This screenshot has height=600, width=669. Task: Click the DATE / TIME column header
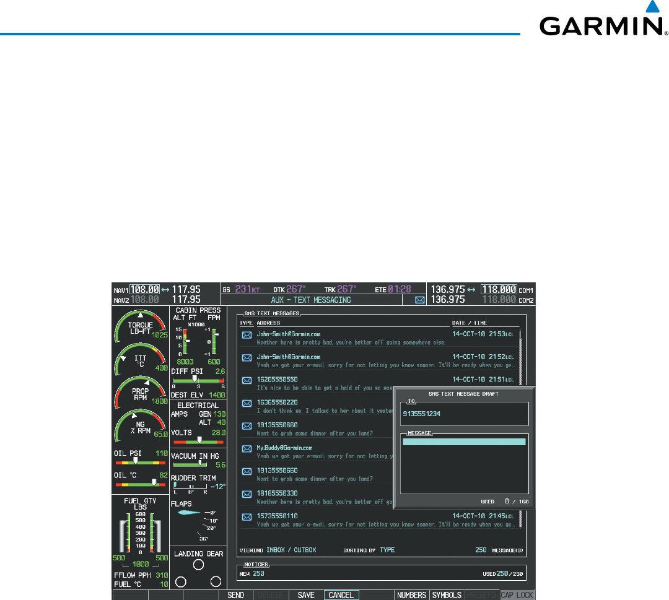[470, 323]
